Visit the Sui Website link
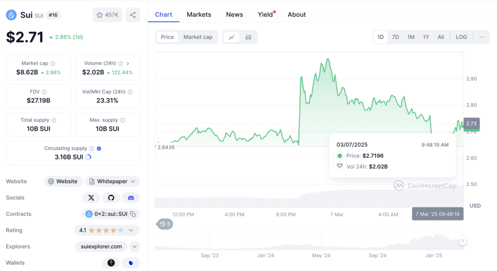The width and height of the screenshot is (497, 271). coord(63,182)
